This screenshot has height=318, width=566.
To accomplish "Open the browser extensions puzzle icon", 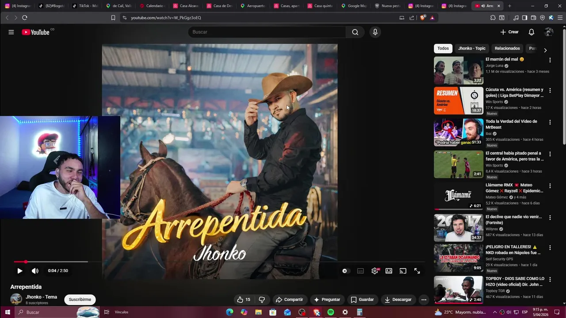I will (493, 18).
